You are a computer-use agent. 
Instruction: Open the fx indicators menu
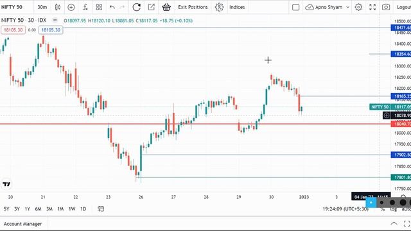click(85, 7)
